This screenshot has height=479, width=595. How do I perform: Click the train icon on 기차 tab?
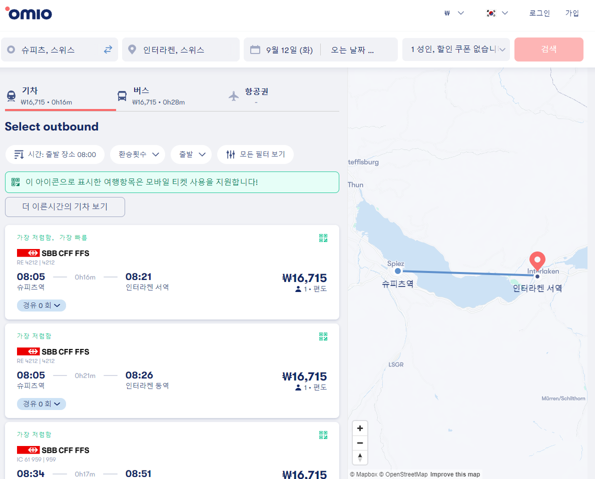(x=12, y=96)
